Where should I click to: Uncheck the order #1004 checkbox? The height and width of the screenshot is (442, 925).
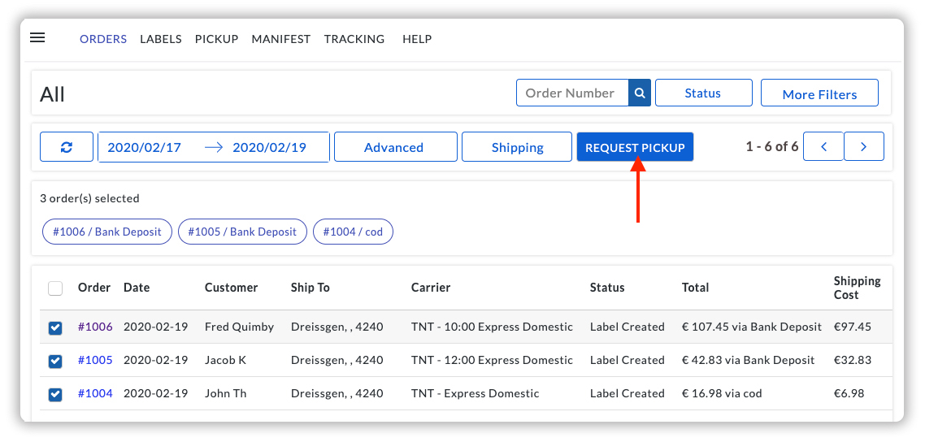pos(54,394)
